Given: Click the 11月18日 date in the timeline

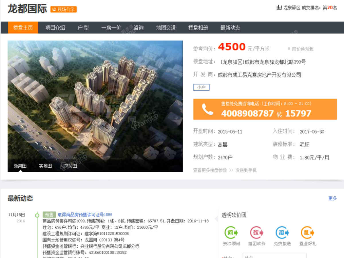Looking at the screenshot, I should (17, 215).
